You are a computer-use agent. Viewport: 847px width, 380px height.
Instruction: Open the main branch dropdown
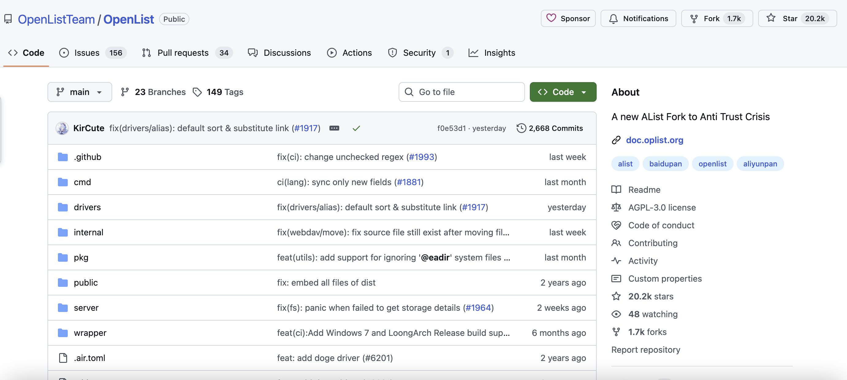[80, 92]
